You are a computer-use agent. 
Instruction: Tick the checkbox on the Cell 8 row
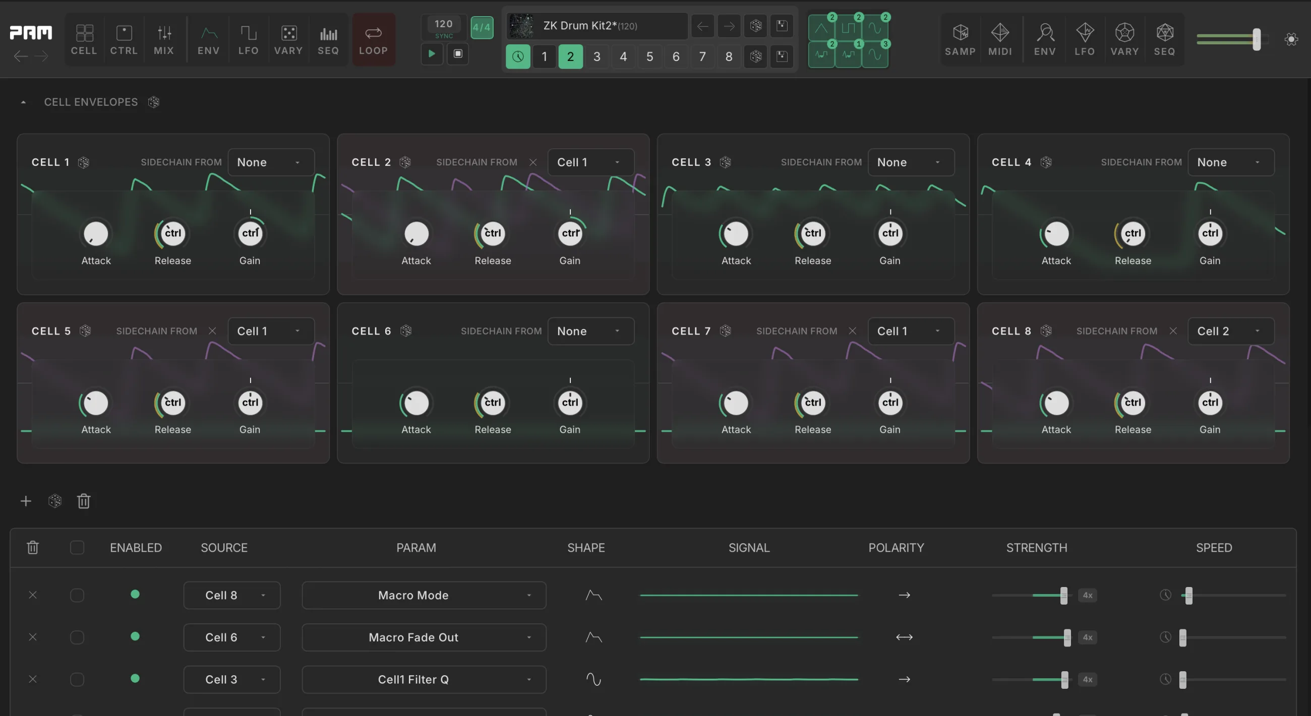pos(77,595)
